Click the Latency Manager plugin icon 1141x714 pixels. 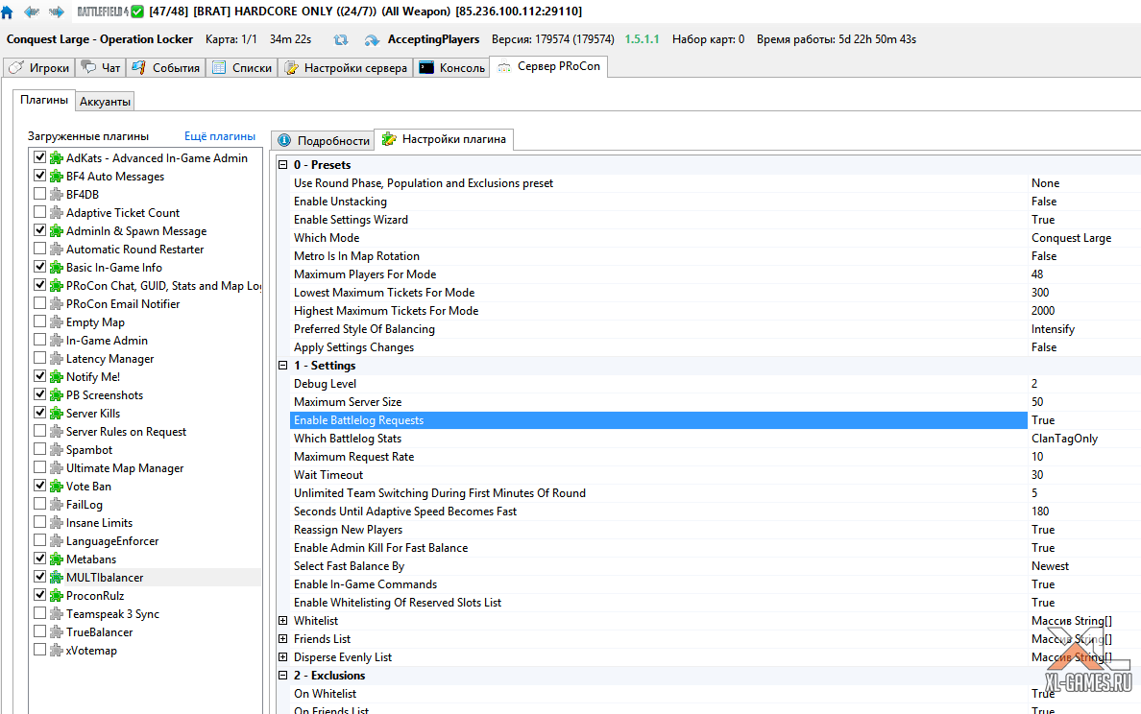(x=56, y=359)
